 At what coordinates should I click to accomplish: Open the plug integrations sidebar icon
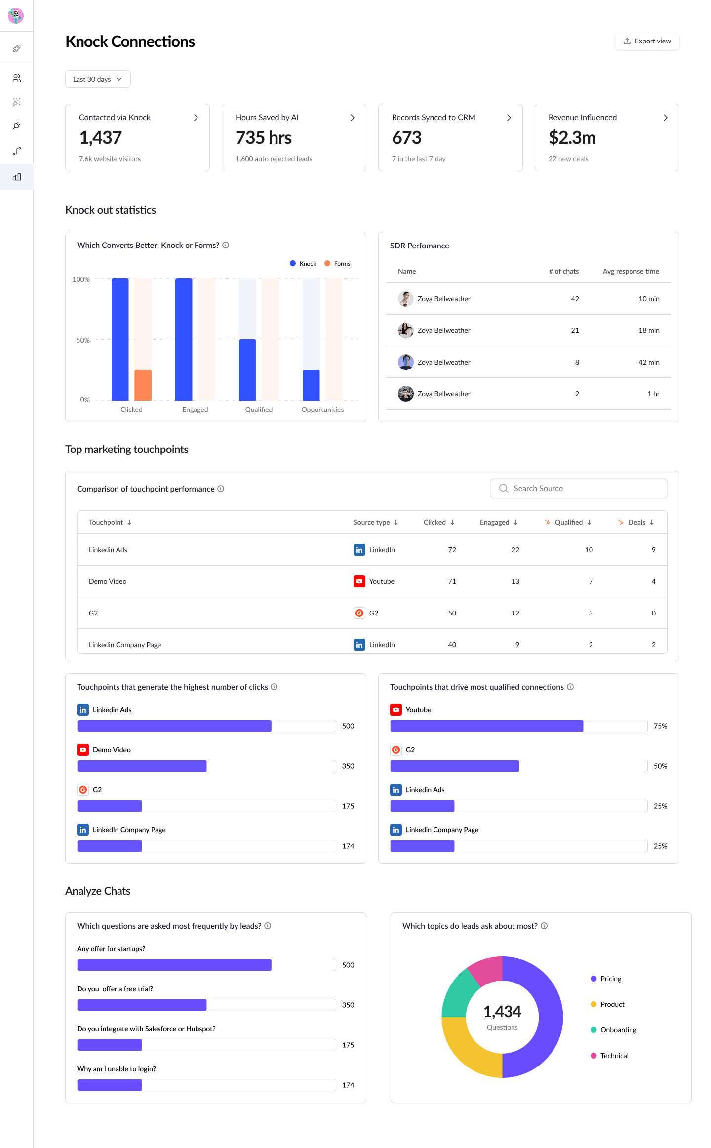(x=17, y=125)
